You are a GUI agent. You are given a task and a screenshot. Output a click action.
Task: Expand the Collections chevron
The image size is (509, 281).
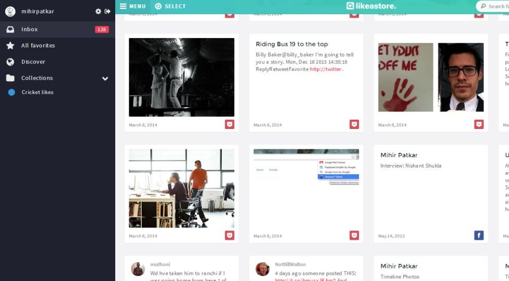[105, 79]
